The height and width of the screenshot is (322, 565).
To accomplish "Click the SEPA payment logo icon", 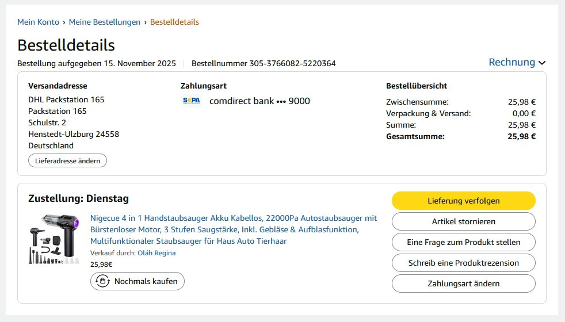I will click(191, 101).
